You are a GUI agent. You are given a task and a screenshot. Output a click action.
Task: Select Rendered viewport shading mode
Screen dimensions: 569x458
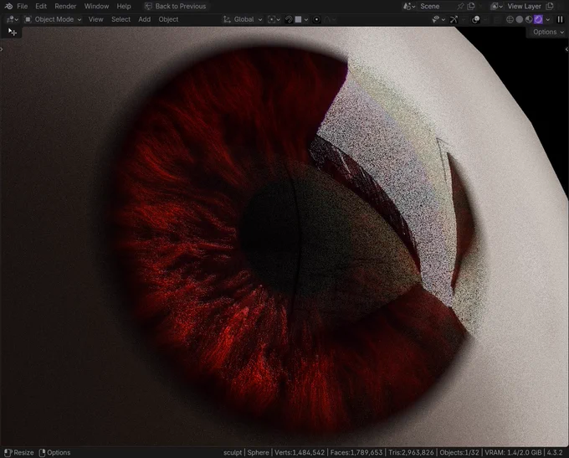(x=538, y=19)
